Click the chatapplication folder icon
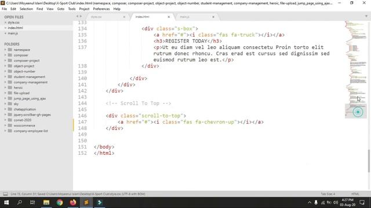This screenshot has width=371, height=208. click(x=10, y=109)
